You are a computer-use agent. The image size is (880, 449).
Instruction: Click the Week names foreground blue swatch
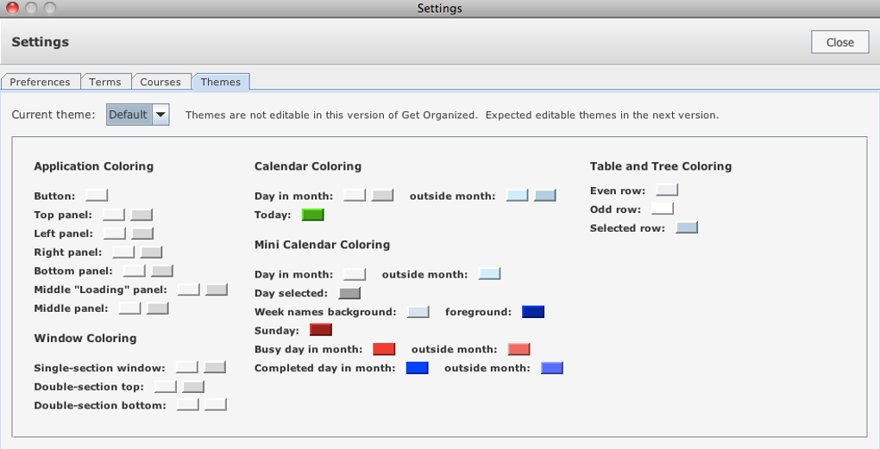click(532, 312)
